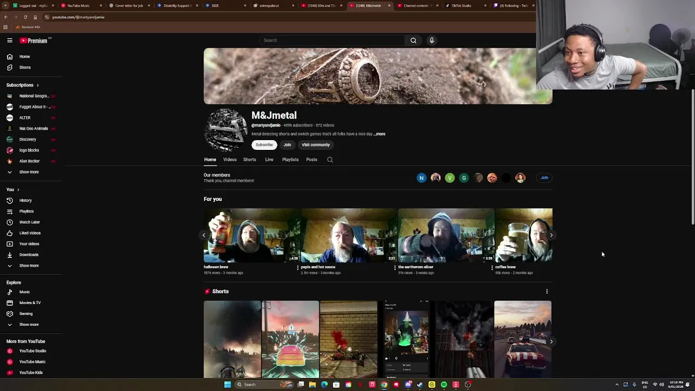Expand channel description with ...more
This screenshot has width=695, height=391.
[380, 134]
